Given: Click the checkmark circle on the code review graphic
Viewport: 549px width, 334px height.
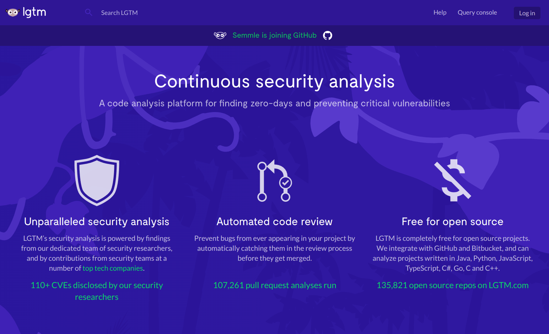Looking at the screenshot, I should (x=285, y=182).
